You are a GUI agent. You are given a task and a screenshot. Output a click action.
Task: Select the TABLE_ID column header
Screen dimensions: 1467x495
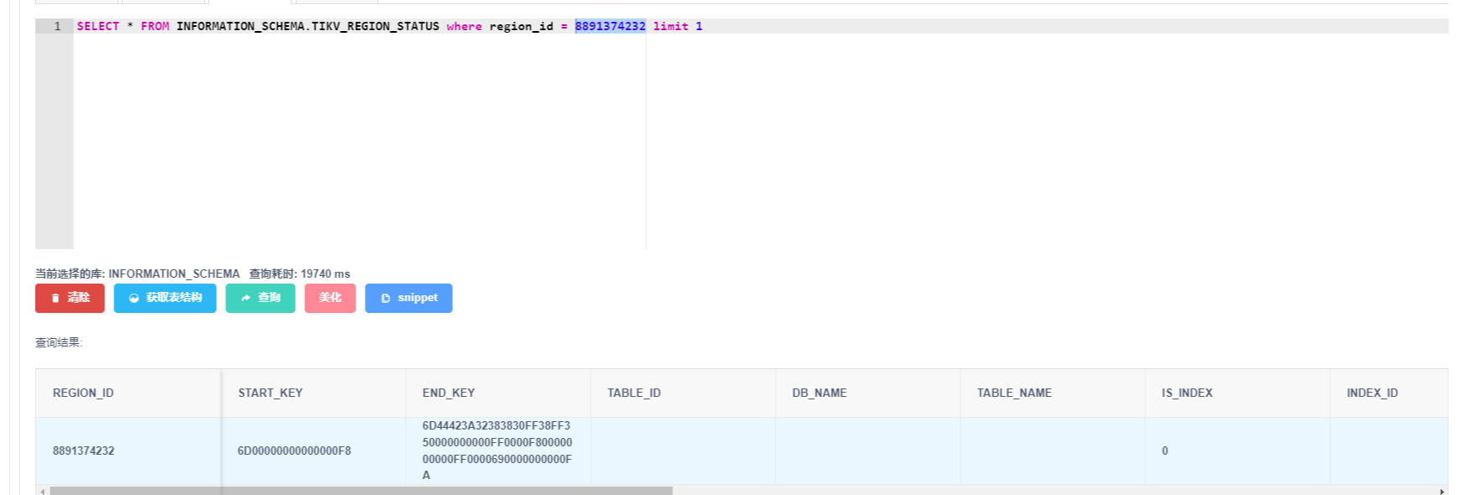tap(634, 393)
